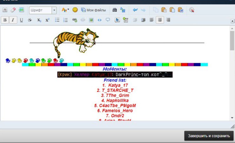Image resolution: width=235 pixels, height=143 pixels.
Task: Click Paste as plain text icon
Action: (172, 10)
